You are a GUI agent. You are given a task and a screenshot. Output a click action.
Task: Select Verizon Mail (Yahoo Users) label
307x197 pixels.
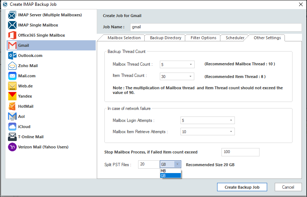pos(43,147)
